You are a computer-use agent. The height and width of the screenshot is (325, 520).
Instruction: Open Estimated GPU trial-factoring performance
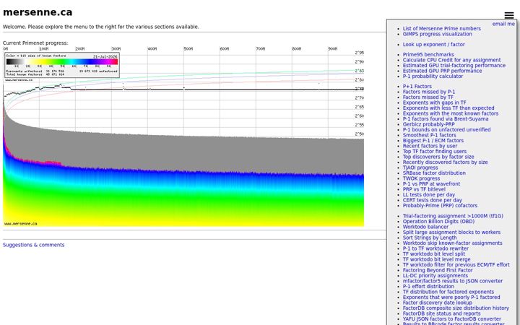point(454,65)
